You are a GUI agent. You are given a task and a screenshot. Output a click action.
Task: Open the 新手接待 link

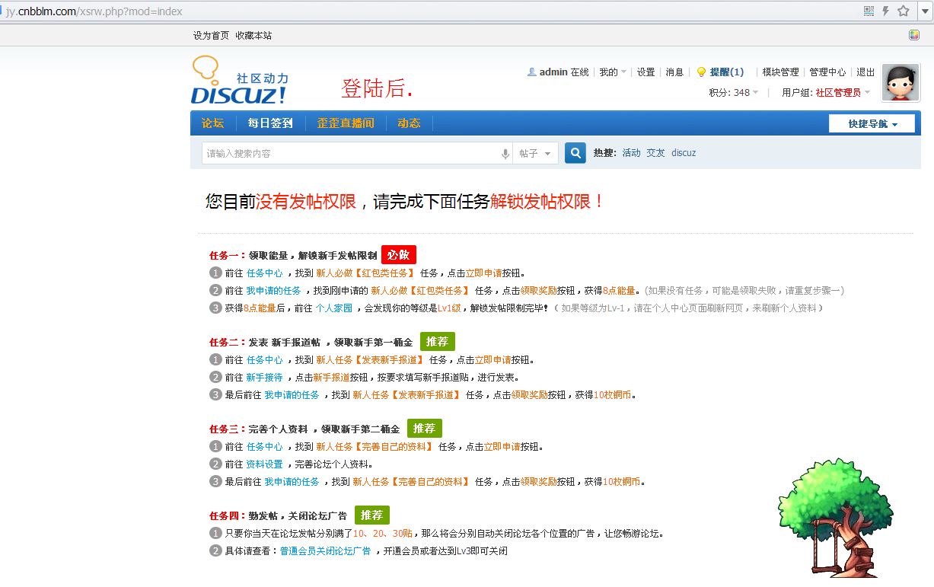click(x=264, y=378)
